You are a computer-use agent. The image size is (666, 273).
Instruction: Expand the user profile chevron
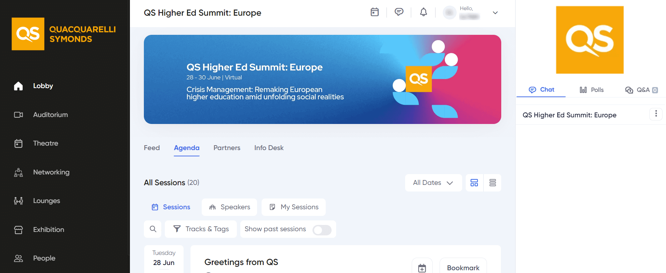coord(495,13)
